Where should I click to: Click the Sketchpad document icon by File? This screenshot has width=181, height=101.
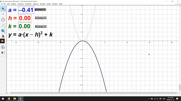[2, 4]
